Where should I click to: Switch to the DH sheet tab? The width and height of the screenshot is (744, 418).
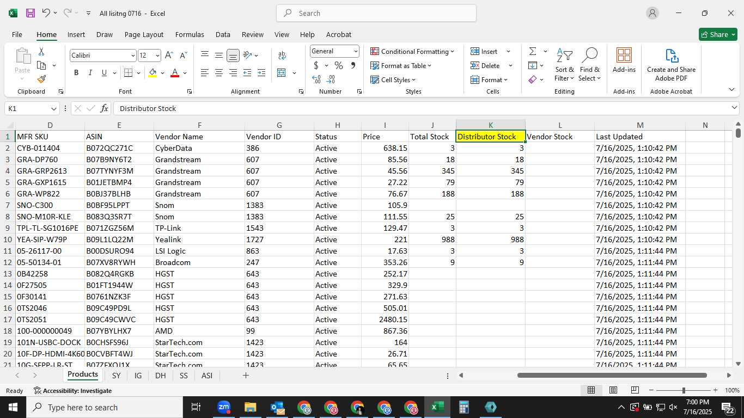point(160,376)
